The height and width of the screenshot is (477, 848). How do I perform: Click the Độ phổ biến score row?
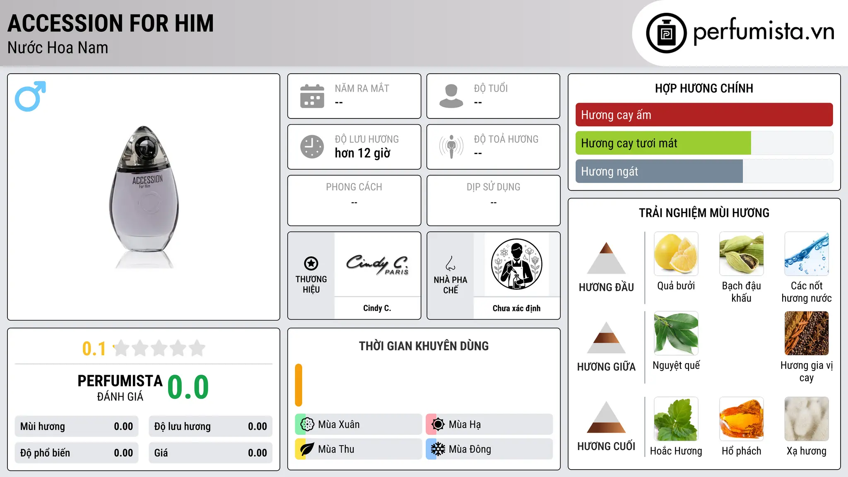77,453
